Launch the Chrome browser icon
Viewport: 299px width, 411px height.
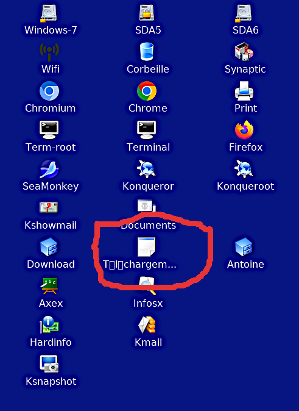pyautogui.click(x=147, y=91)
